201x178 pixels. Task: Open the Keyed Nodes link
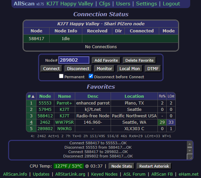point(104,174)
